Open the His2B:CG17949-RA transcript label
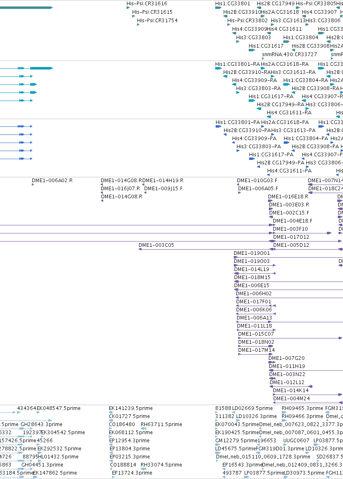This screenshot has width=343, height=479. point(281,105)
